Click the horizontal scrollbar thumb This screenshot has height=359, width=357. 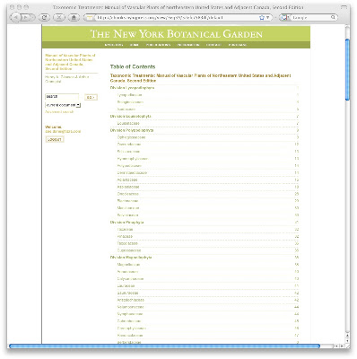[164, 346]
